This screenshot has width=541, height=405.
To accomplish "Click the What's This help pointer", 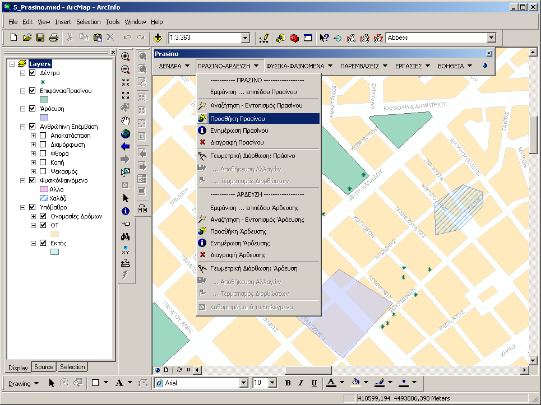I will coord(324,38).
